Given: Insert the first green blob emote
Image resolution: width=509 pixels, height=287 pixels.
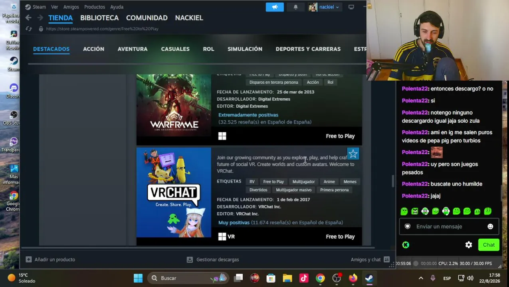Looking at the screenshot, I should pyautogui.click(x=404, y=211).
